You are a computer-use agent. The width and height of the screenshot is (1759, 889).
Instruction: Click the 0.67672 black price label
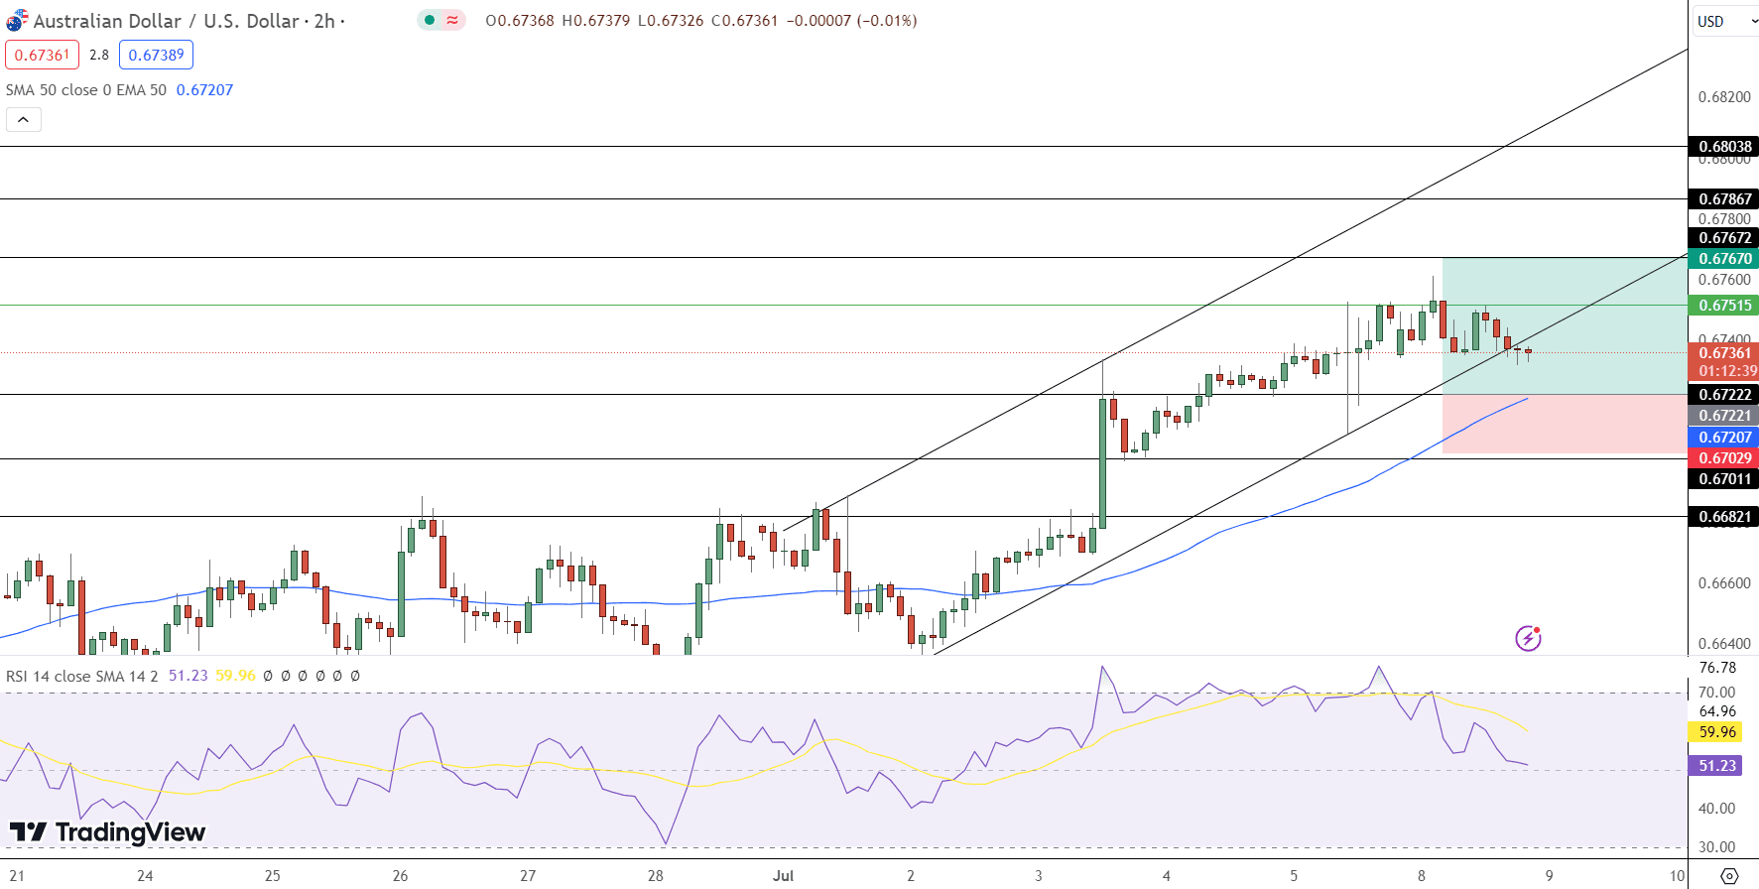click(x=1724, y=238)
